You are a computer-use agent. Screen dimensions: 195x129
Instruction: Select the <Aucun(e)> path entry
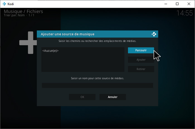[83, 51]
